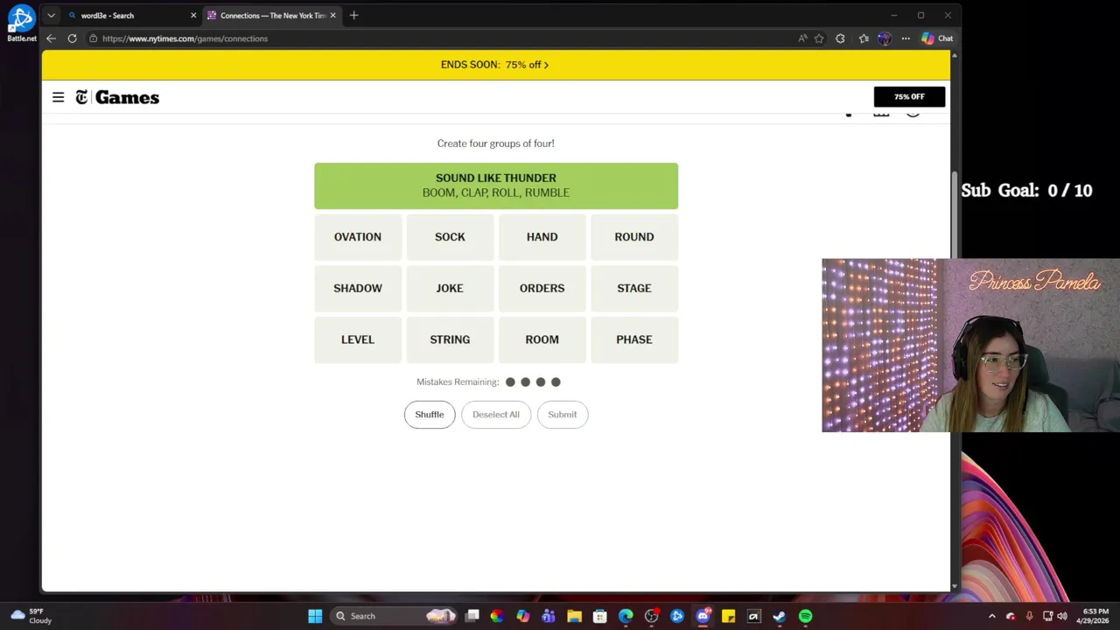Open File Explorer on taskbar

coord(574,616)
